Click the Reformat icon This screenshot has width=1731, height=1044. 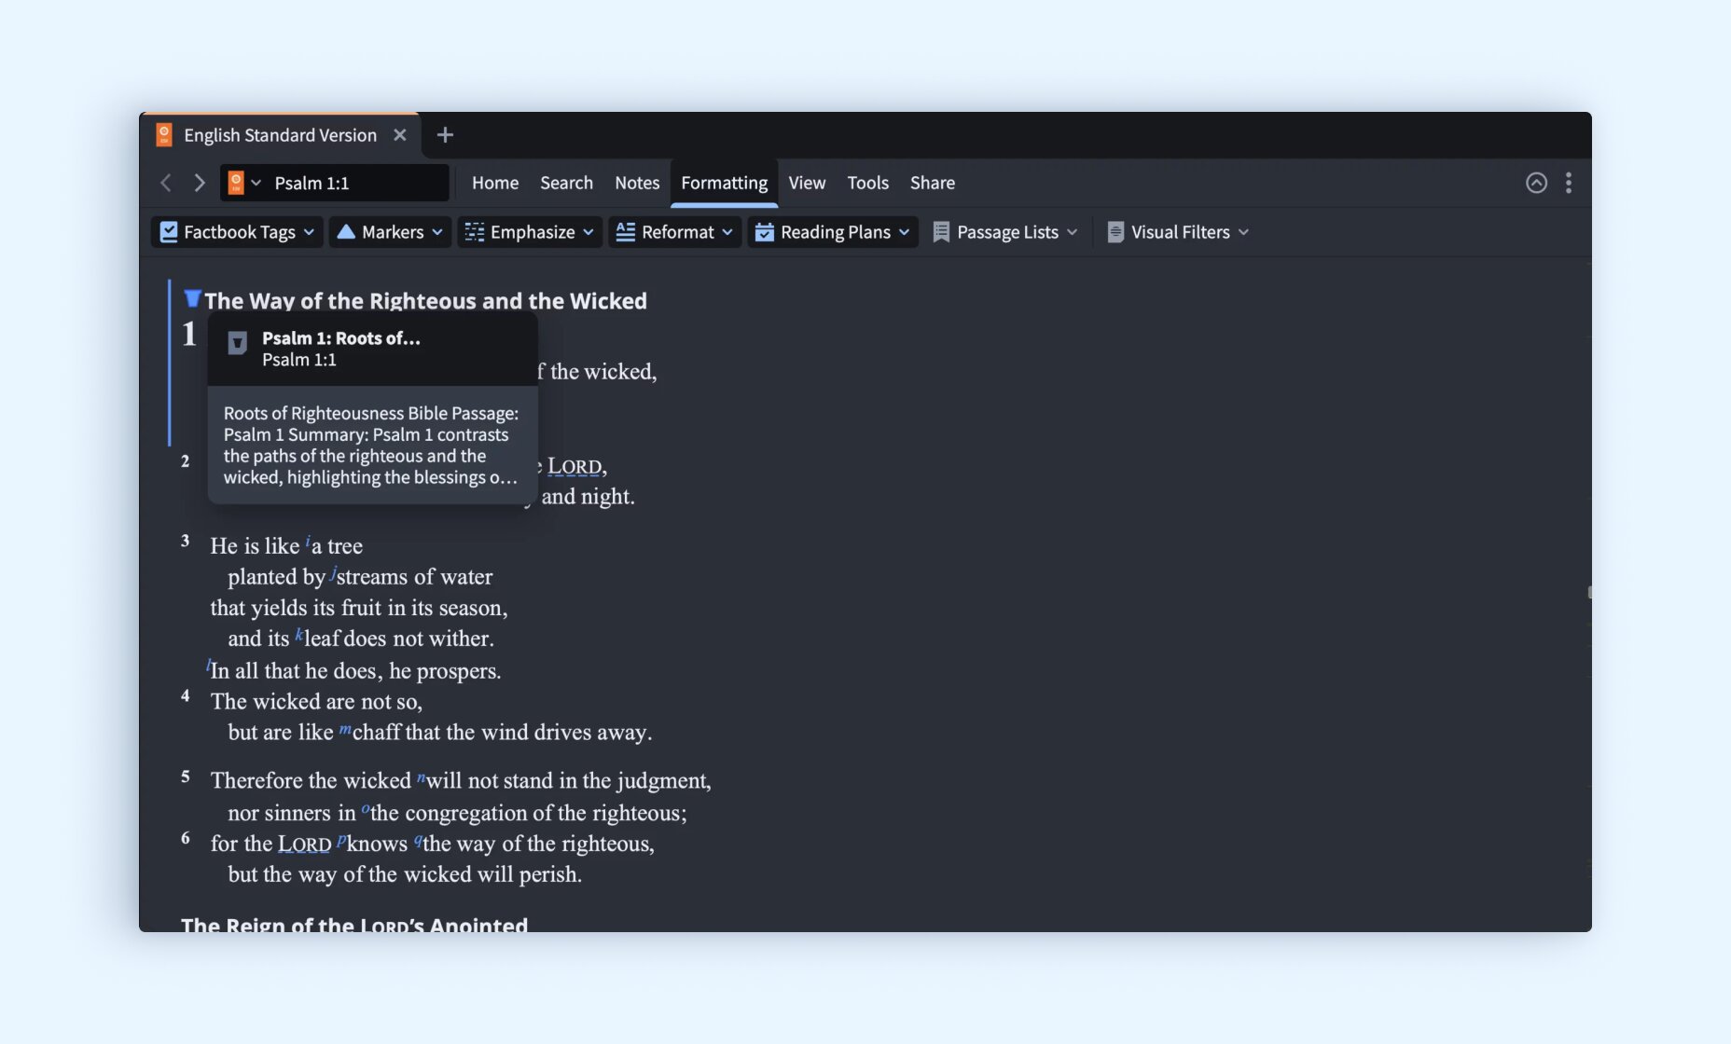click(x=626, y=232)
